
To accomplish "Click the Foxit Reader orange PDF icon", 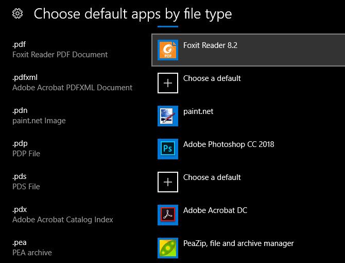I will tap(168, 50).
